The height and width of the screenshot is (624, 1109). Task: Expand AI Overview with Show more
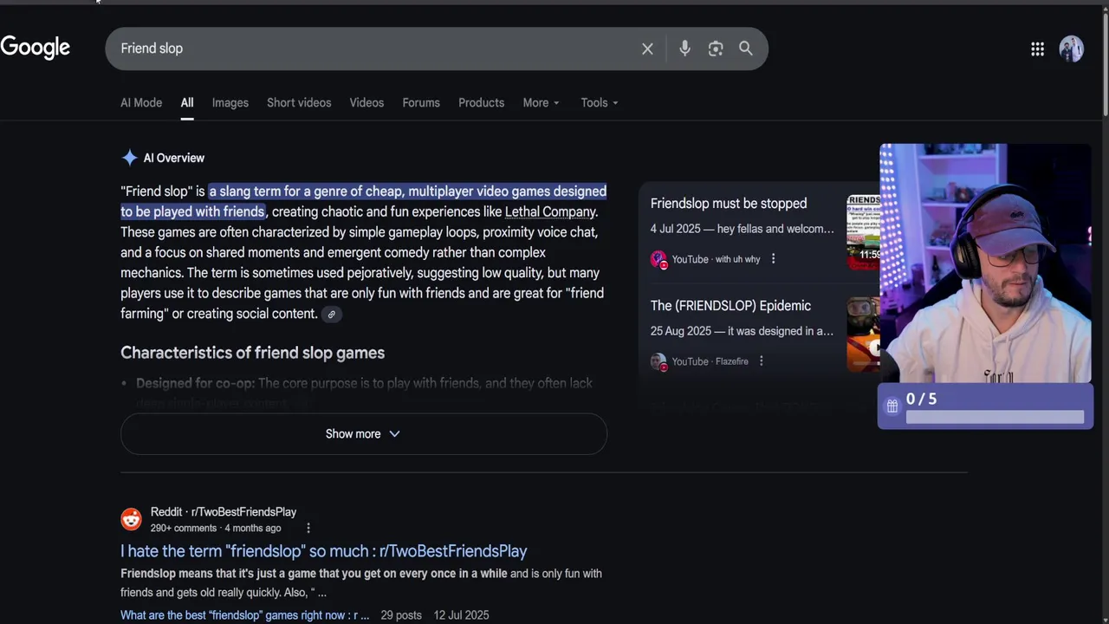(364, 433)
